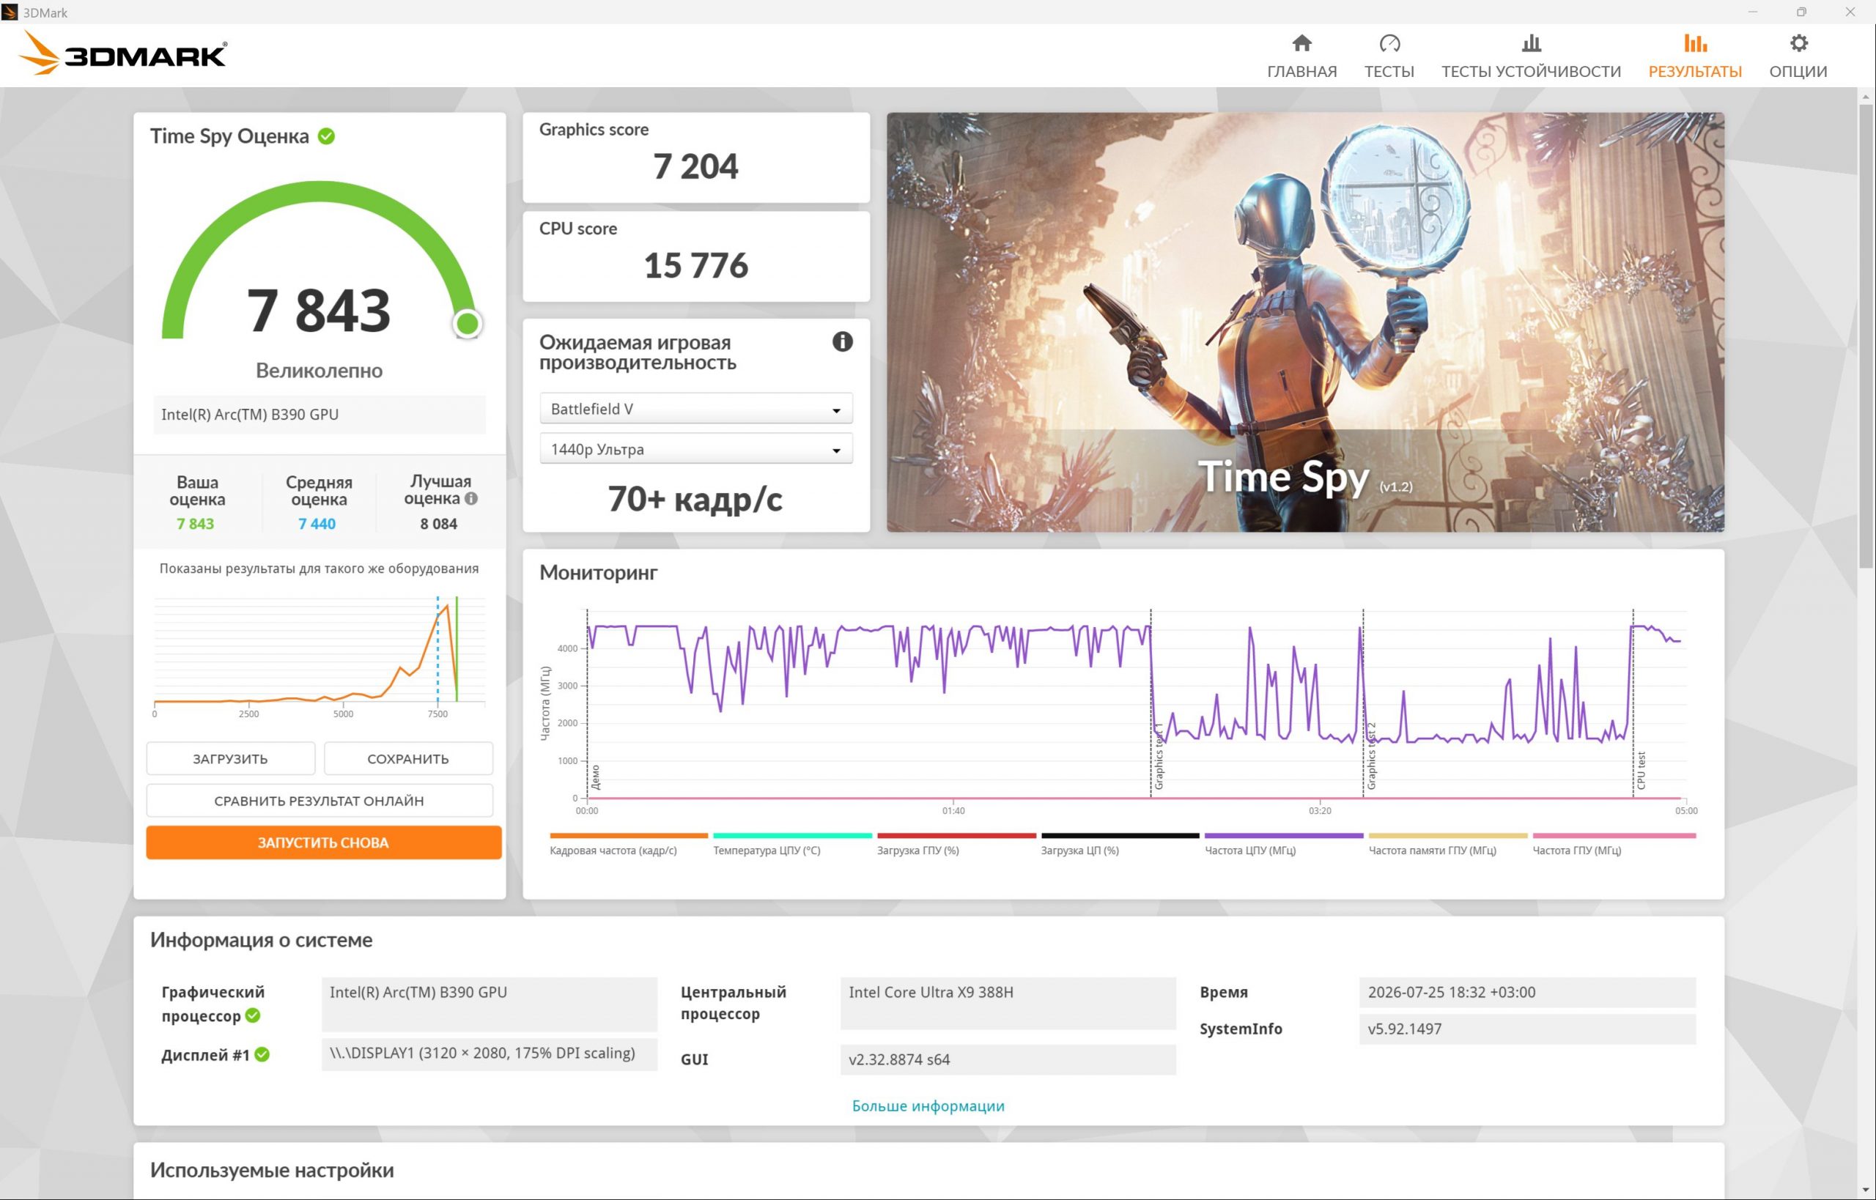Click the 3DMark logo
Viewport: 1876px width, 1200px height.
coord(122,53)
